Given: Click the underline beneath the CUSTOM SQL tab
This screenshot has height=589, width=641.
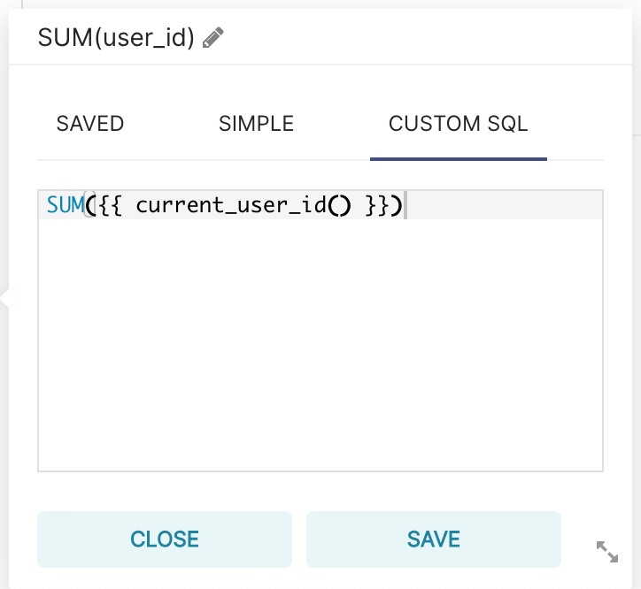Looking at the screenshot, I should click(458, 159).
